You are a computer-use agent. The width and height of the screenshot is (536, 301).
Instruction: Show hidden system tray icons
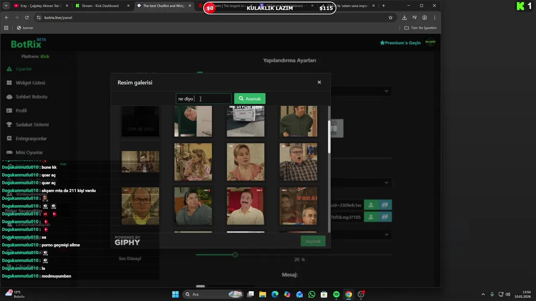(x=483, y=294)
